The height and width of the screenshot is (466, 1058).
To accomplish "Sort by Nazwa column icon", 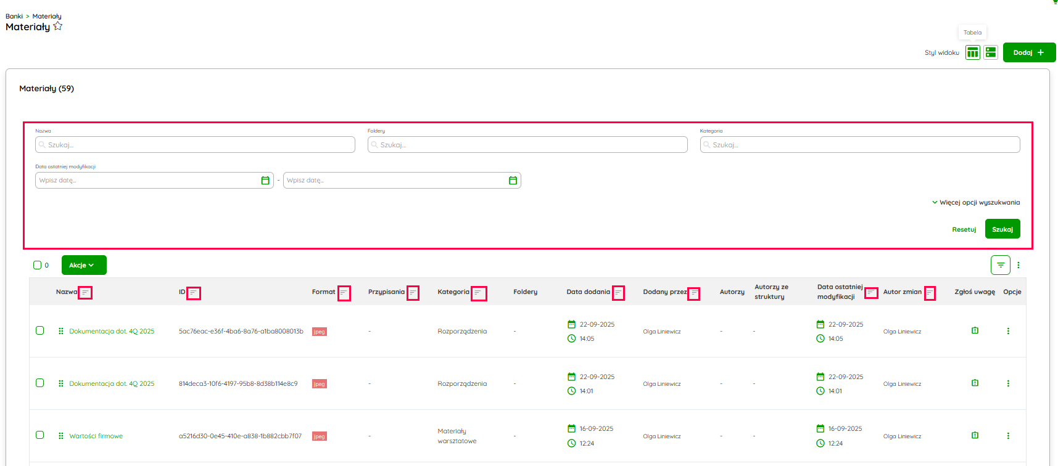I will 85,293.
